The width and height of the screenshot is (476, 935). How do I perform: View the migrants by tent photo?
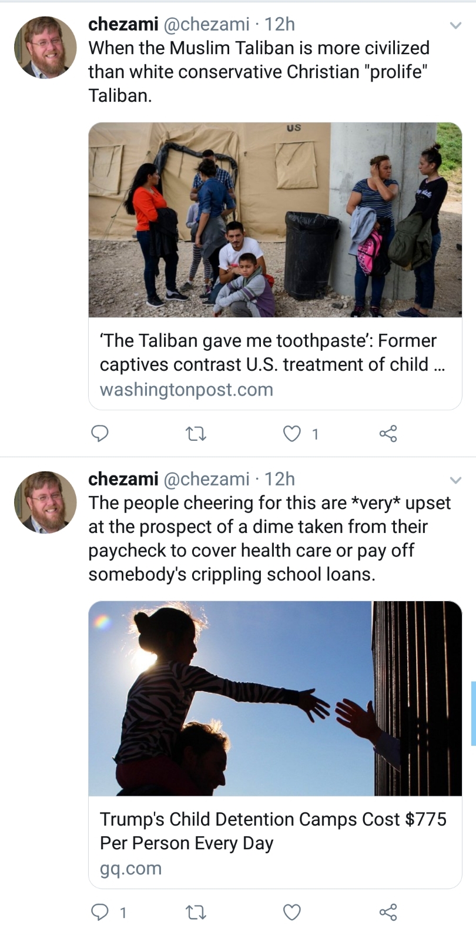click(x=275, y=220)
